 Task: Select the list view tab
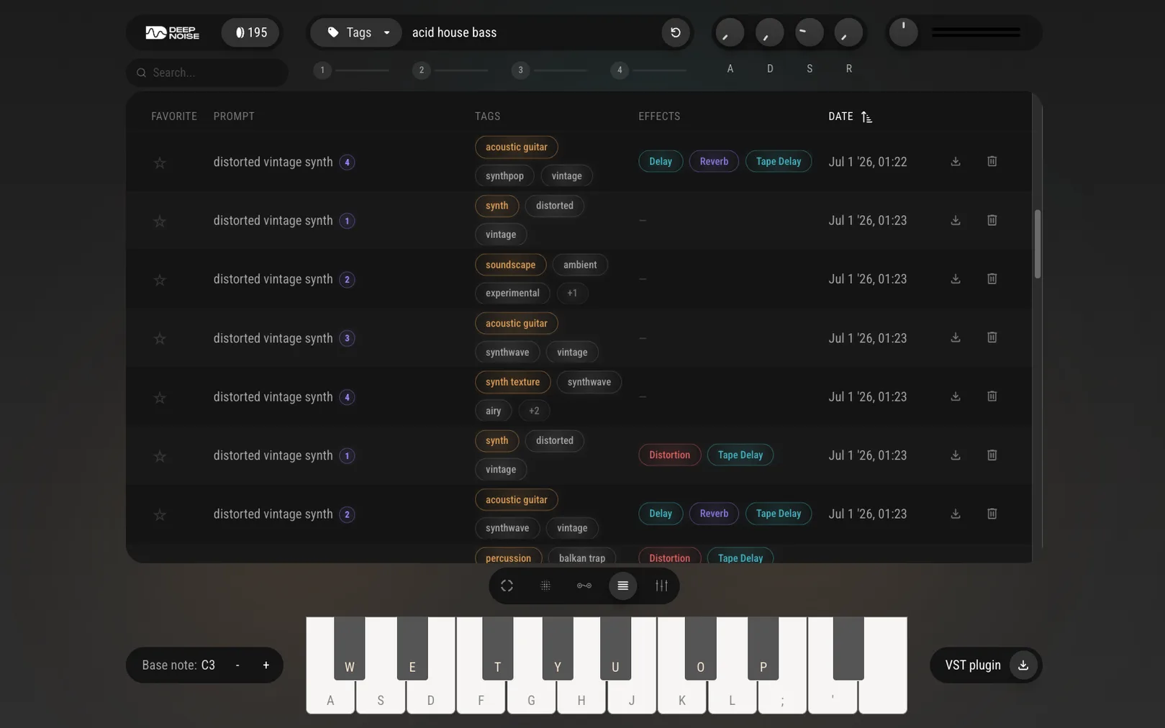[622, 586]
